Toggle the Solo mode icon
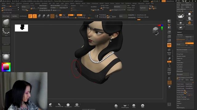The width and height of the screenshot is (197, 110). tap(169, 87)
